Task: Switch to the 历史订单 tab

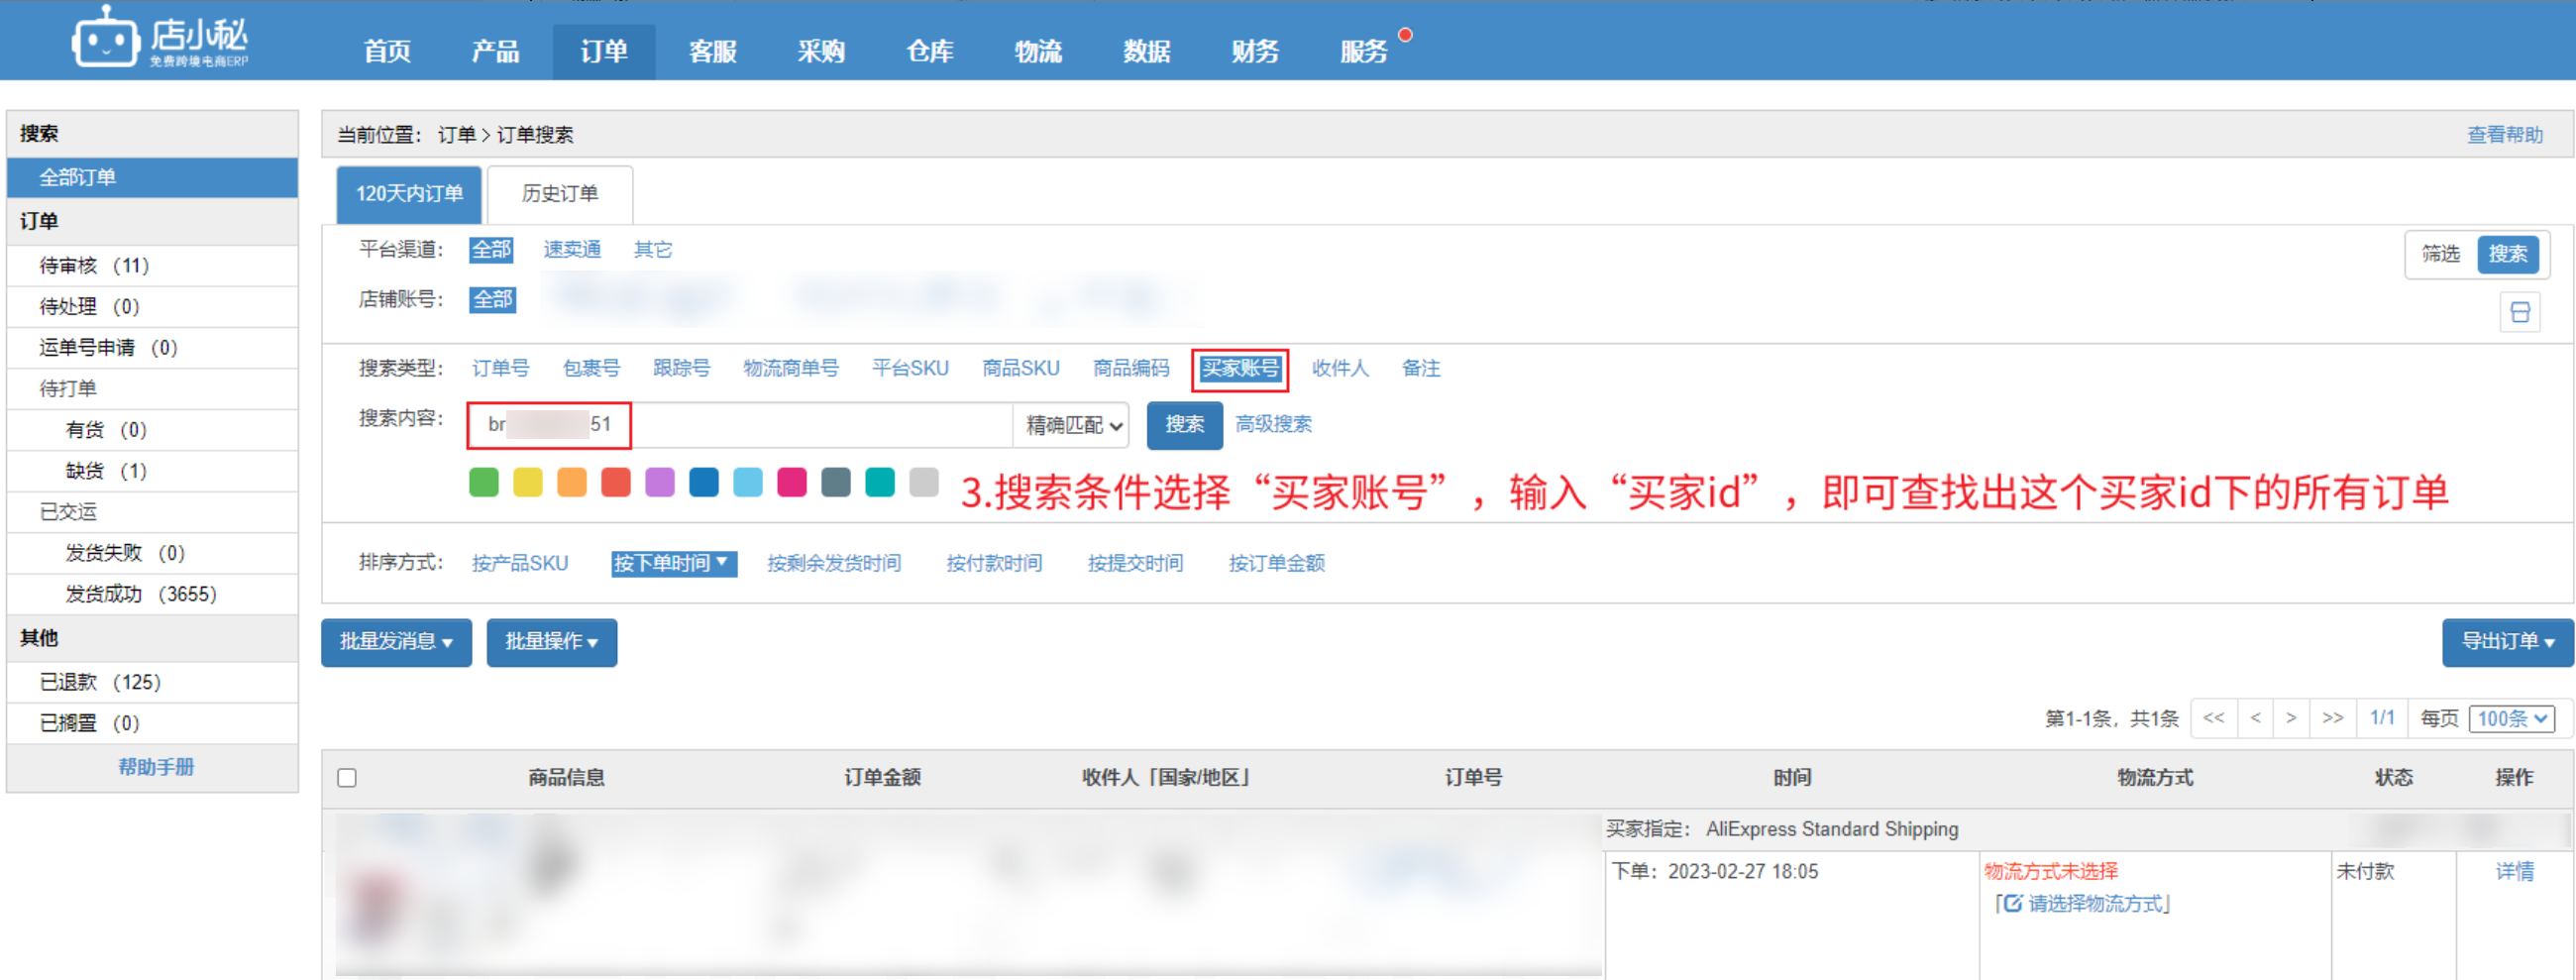Action: coord(559,194)
